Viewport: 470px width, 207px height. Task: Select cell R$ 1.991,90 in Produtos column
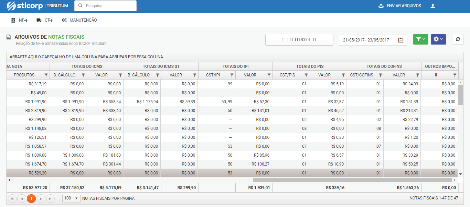tap(28, 102)
